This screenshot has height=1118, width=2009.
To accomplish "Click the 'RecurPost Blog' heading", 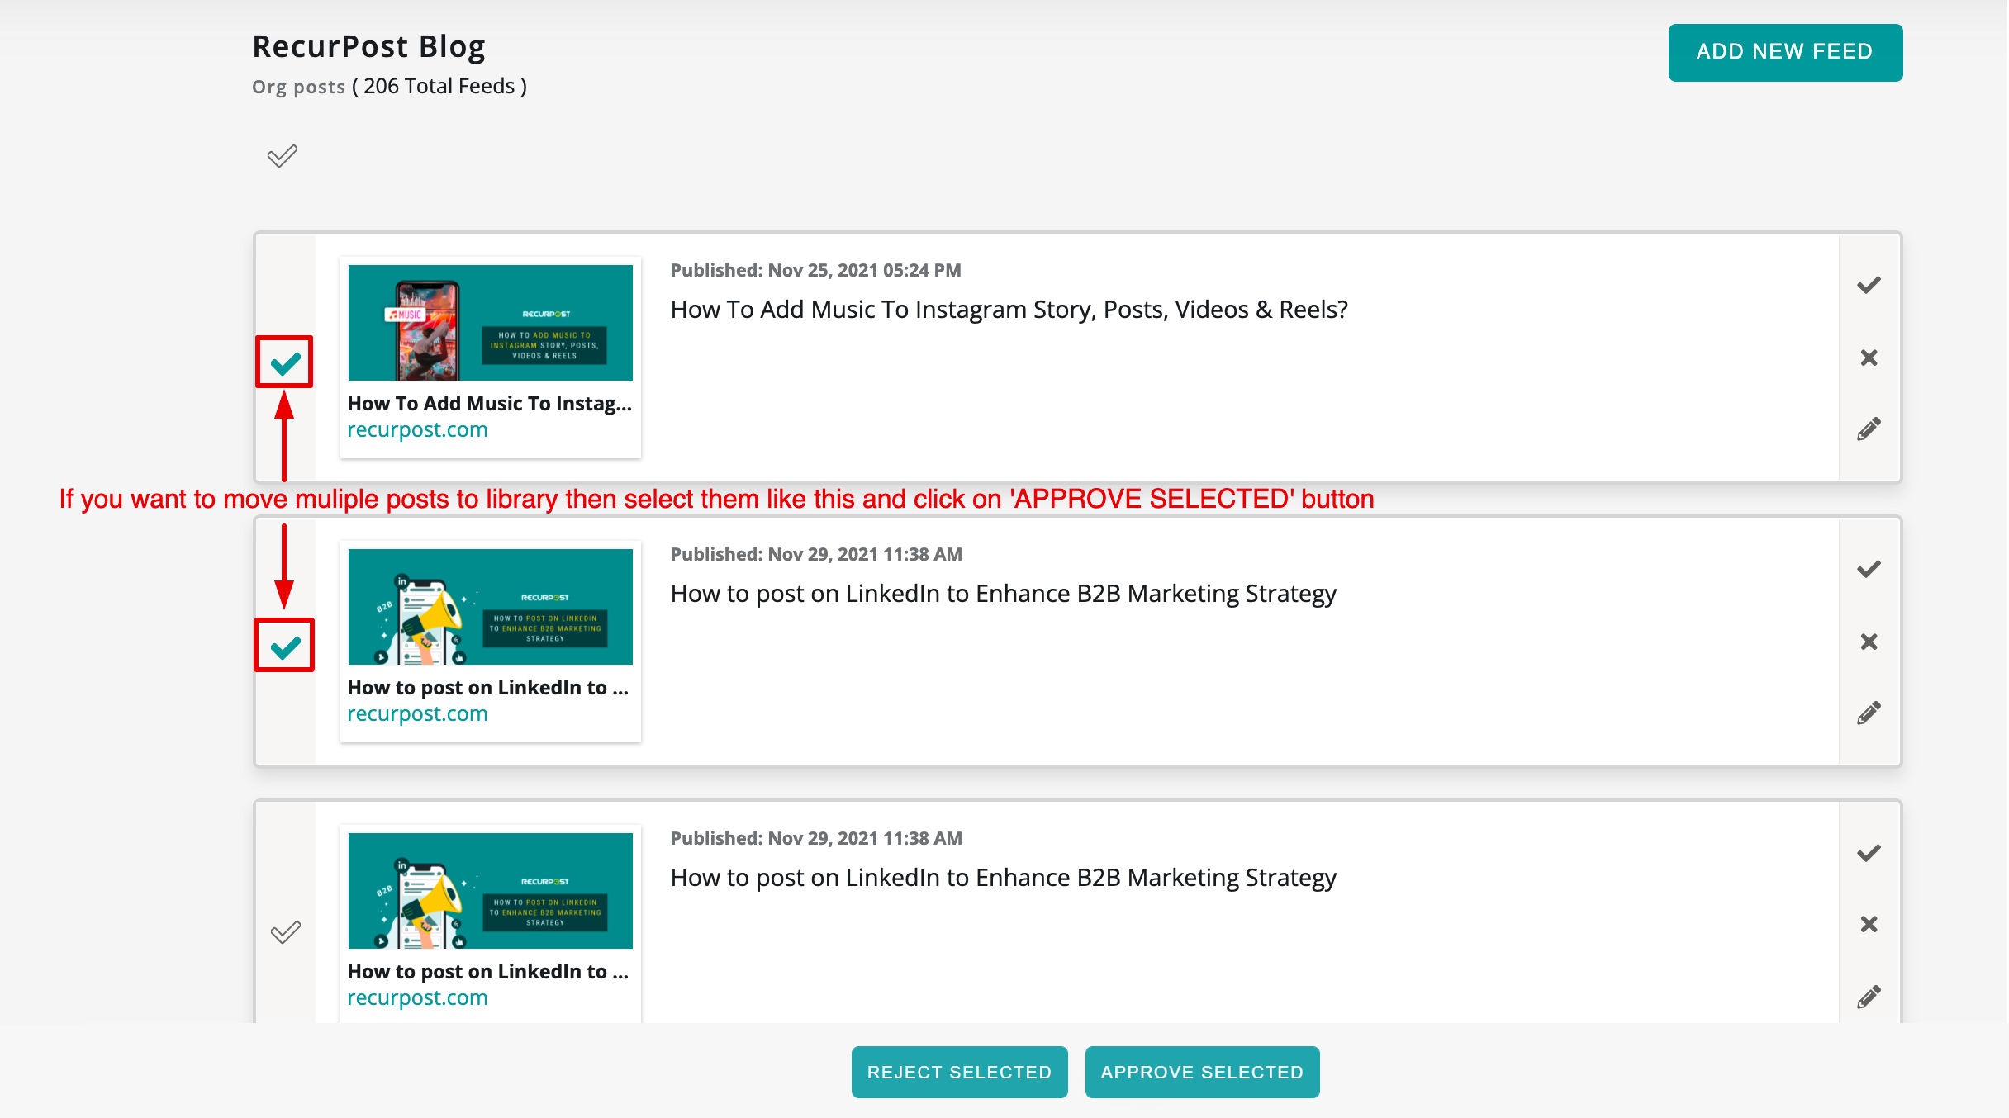I will [x=368, y=47].
